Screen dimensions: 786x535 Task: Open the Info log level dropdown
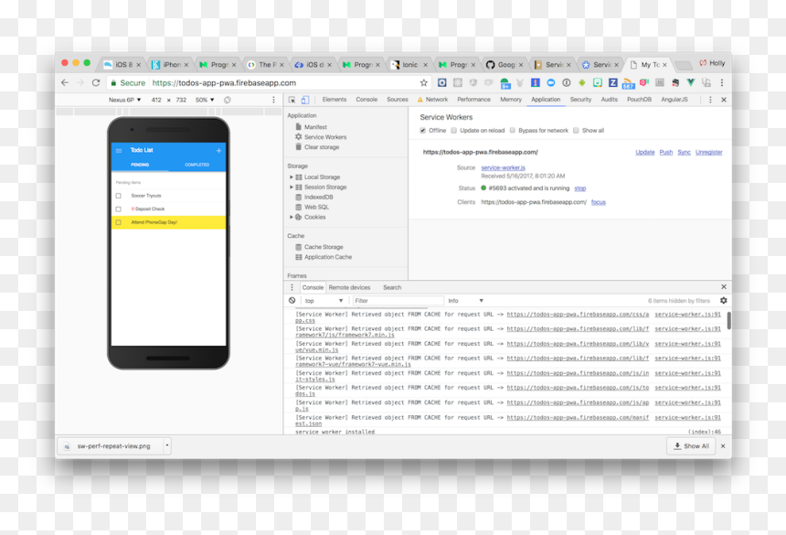466,301
